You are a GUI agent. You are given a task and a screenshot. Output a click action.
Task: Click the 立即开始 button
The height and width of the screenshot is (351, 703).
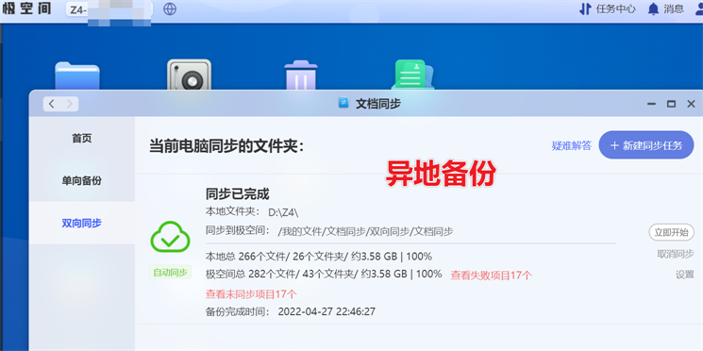pyautogui.click(x=671, y=232)
